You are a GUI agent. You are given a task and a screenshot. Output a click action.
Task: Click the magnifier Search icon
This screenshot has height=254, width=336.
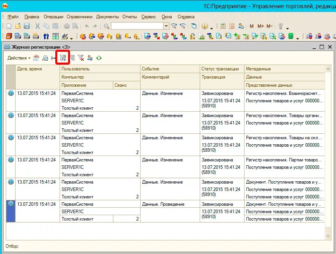point(107,26)
